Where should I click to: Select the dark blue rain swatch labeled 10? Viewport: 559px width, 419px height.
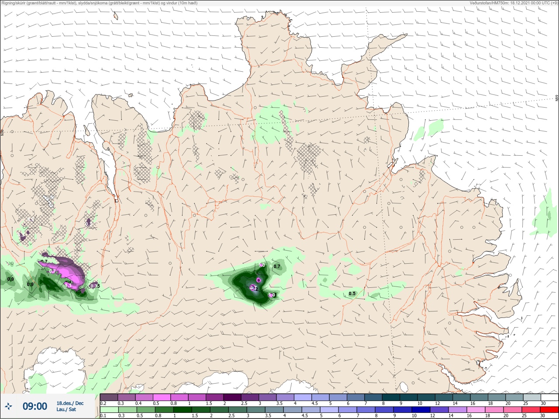point(421,410)
